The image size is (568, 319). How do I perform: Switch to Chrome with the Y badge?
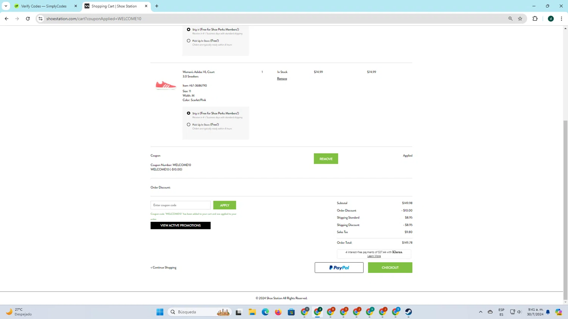(x=304, y=312)
